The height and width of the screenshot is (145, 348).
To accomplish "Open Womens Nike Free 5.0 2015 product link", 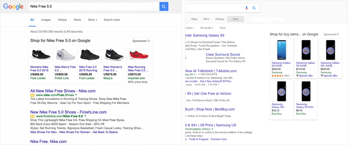I will pos(39,69).
